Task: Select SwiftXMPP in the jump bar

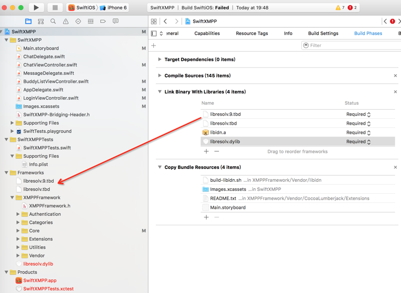Action: click(201, 22)
